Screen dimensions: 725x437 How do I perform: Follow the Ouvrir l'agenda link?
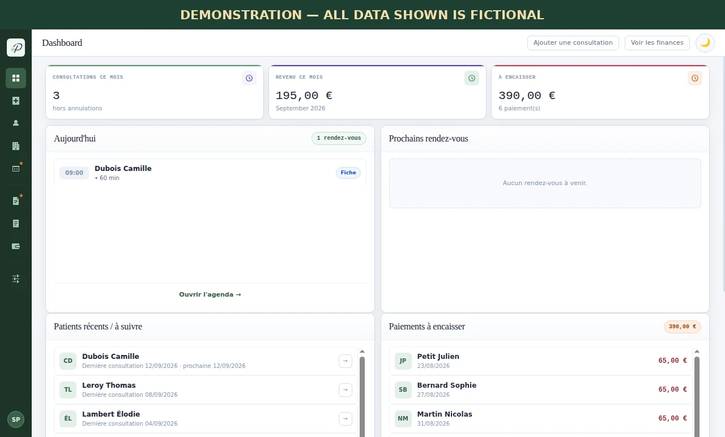pos(210,294)
